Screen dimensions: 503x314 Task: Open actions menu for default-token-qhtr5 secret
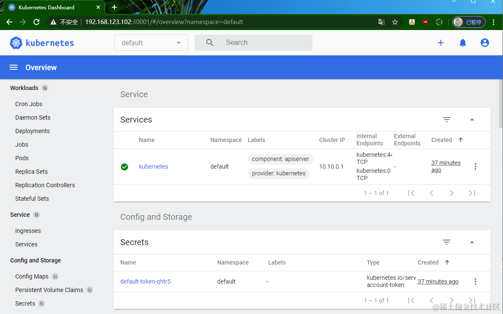click(x=475, y=281)
